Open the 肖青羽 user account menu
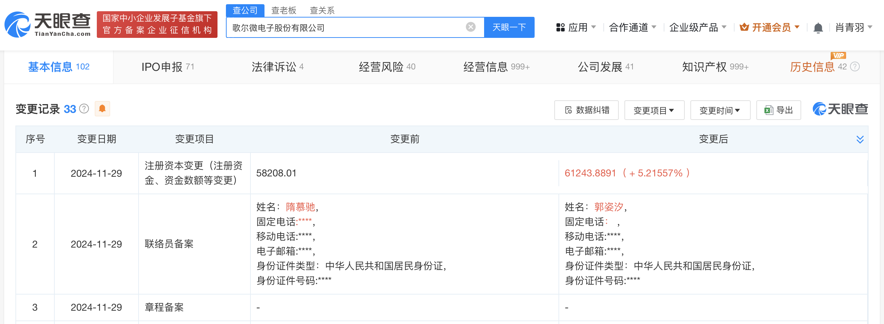Image resolution: width=884 pixels, height=324 pixels. pos(853,27)
